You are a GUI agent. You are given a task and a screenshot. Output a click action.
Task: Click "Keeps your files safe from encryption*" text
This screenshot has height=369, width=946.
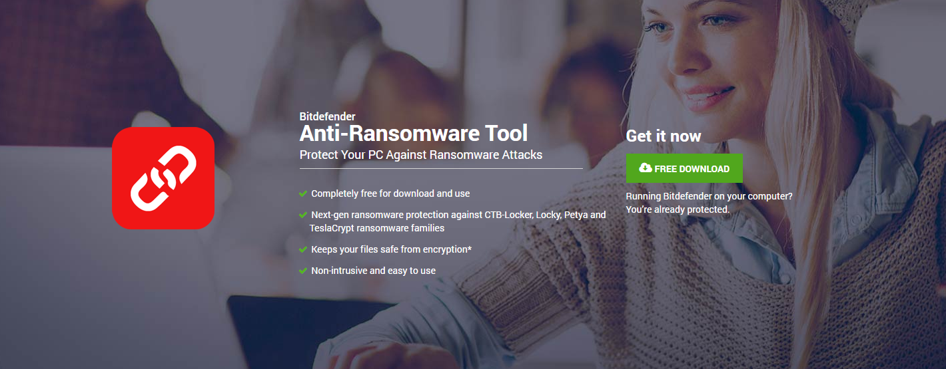click(391, 249)
